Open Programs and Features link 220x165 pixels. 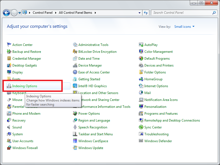click(161, 114)
